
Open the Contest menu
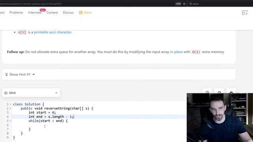[x=52, y=13]
